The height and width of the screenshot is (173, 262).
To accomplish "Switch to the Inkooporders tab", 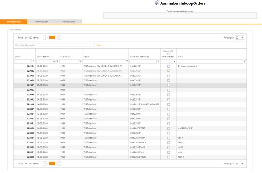I will click(69, 22).
